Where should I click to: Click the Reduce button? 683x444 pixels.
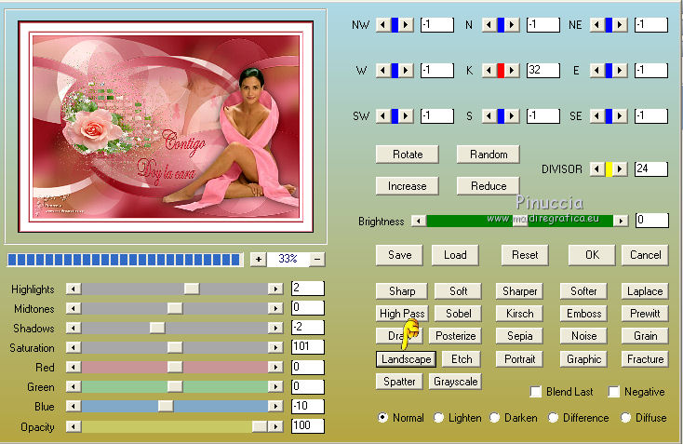click(489, 186)
